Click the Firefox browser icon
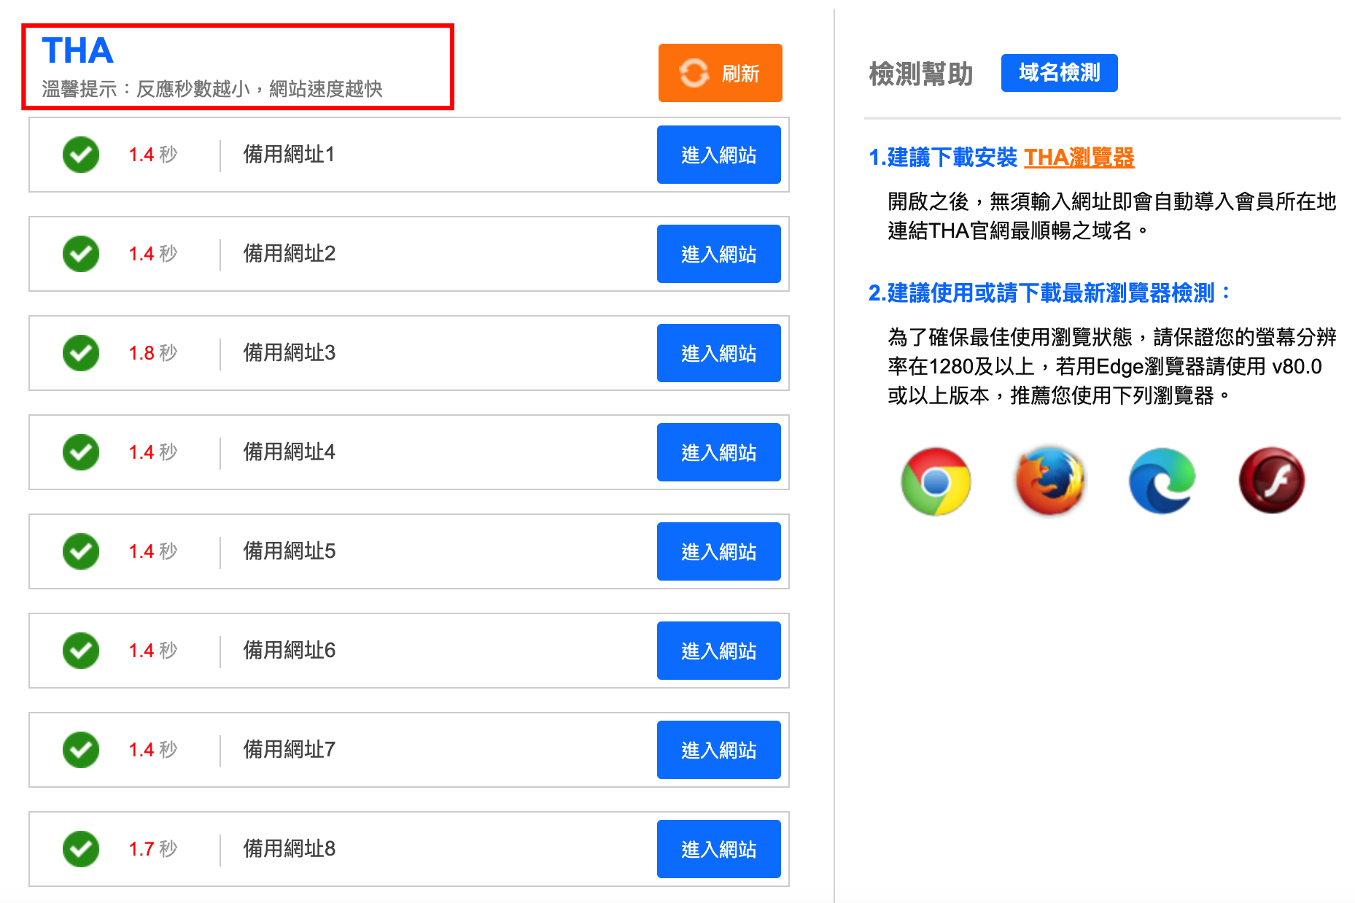This screenshot has width=1355, height=903. [x=1049, y=481]
